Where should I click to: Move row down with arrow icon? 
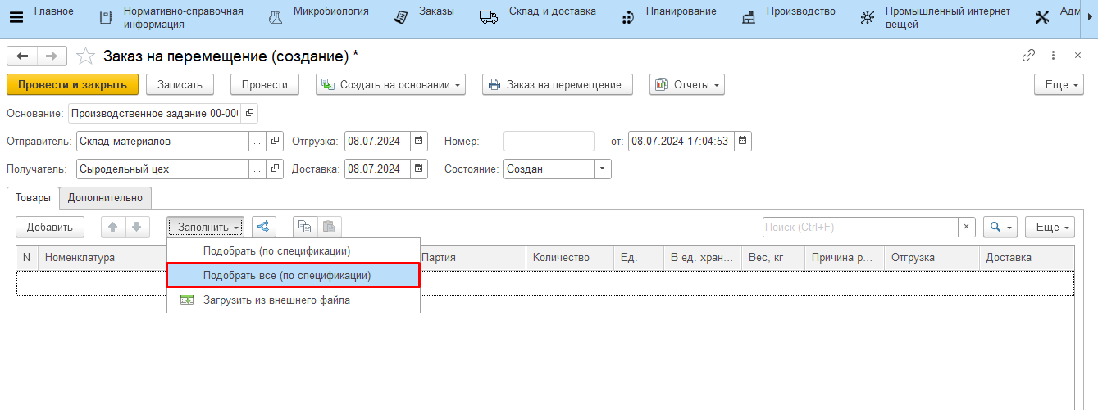(x=137, y=227)
